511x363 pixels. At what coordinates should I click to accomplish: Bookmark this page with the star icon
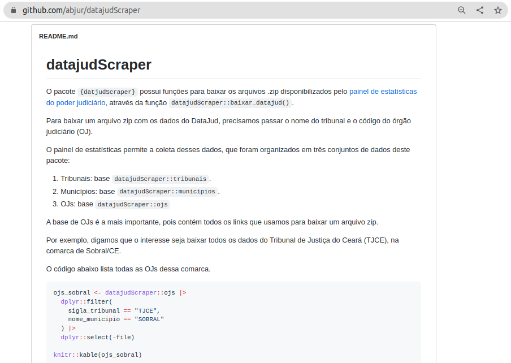click(497, 10)
